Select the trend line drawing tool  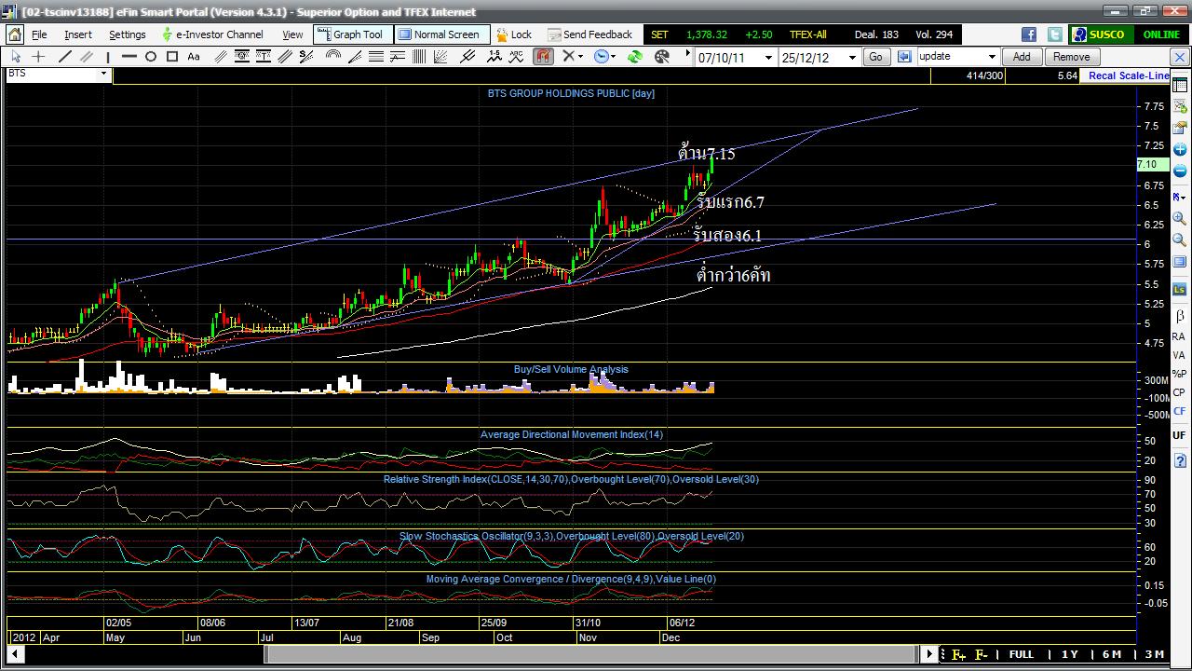[65, 57]
